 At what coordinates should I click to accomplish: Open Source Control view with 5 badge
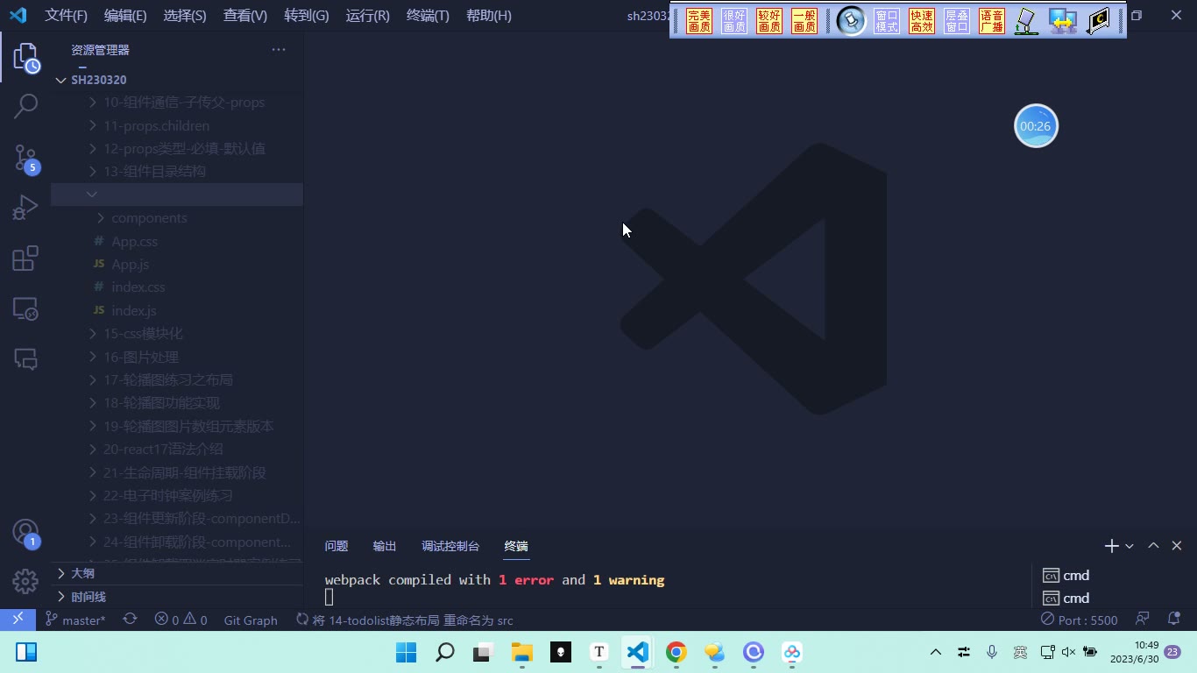(25, 159)
